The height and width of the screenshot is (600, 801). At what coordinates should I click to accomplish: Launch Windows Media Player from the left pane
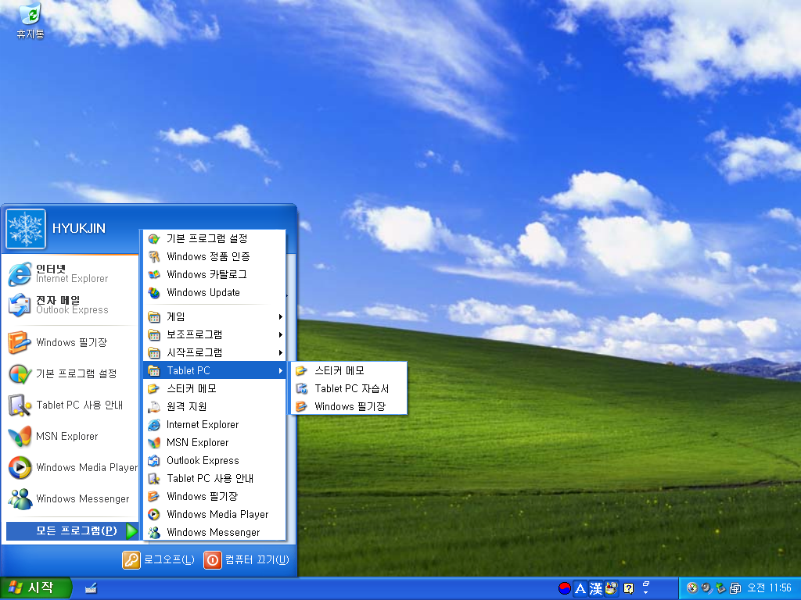[x=71, y=467]
